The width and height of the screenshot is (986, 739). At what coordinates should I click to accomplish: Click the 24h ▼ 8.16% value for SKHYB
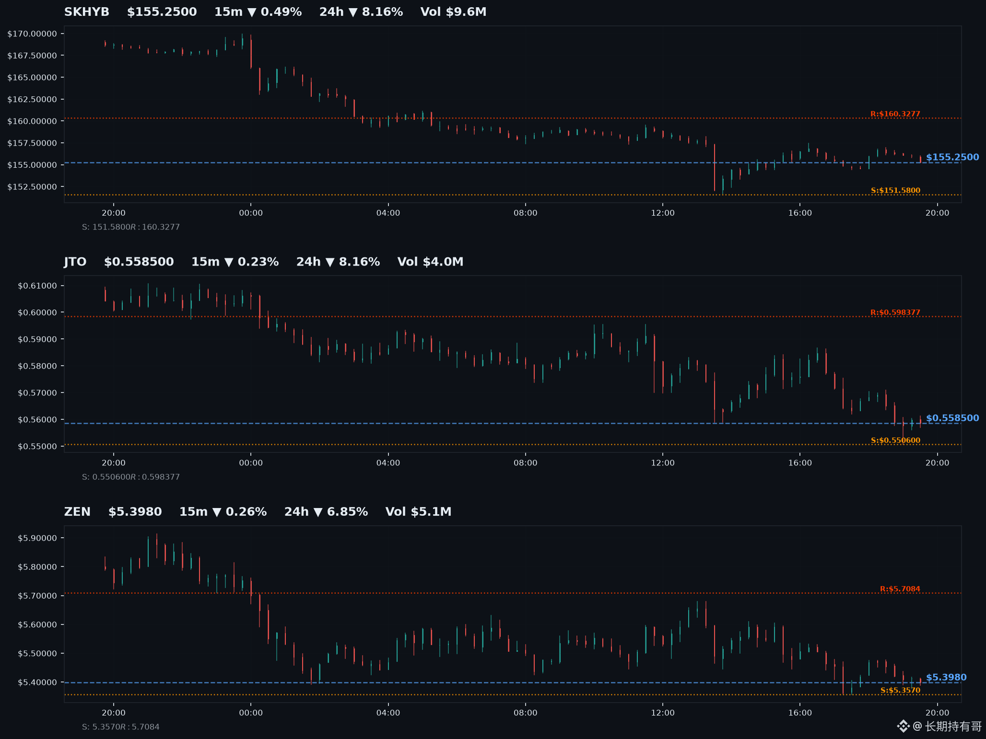pos(361,12)
